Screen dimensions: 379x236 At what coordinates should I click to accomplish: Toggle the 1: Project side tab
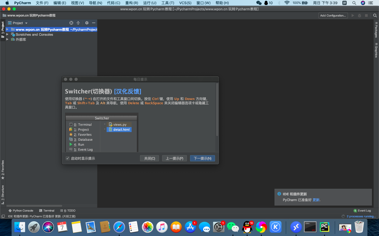pyautogui.click(x=3, y=30)
